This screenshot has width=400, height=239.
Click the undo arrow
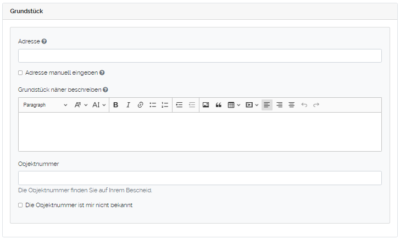[304, 105]
